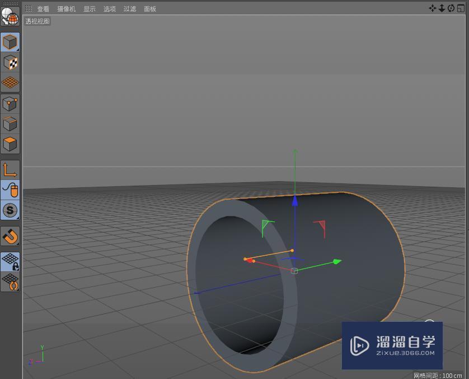Open the 摄像机 menu
The image size is (469, 379).
(x=67, y=9)
